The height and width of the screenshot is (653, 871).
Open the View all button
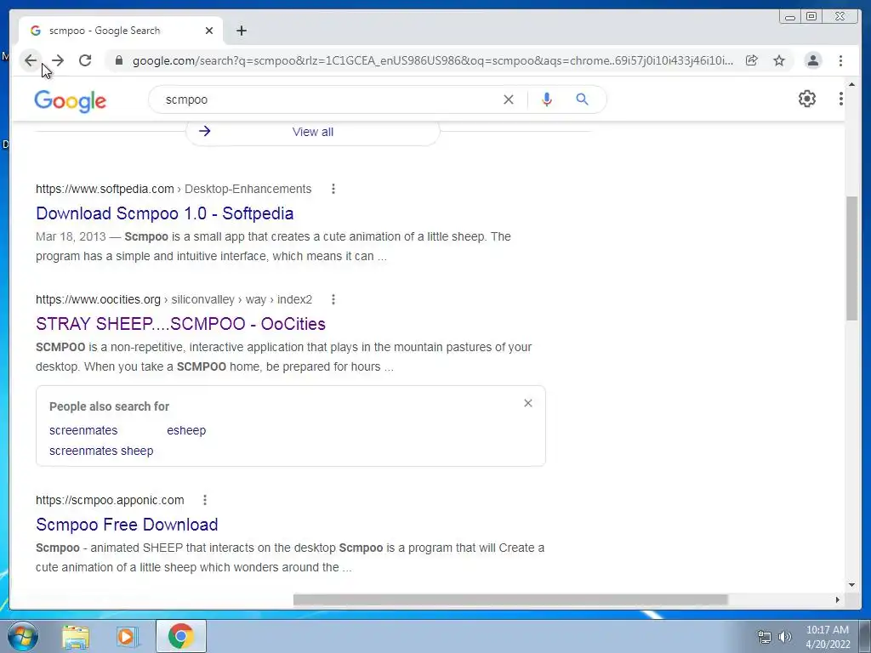(x=313, y=132)
